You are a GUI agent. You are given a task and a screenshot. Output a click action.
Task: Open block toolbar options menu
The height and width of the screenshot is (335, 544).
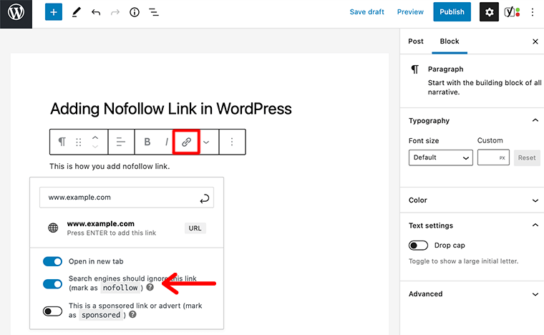tap(232, 142)
